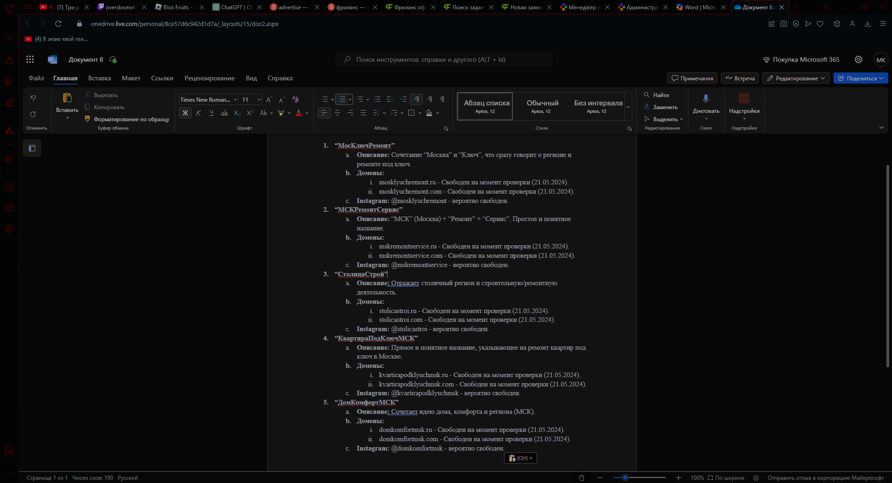Toggle the numbered list button

pos(342,99)
